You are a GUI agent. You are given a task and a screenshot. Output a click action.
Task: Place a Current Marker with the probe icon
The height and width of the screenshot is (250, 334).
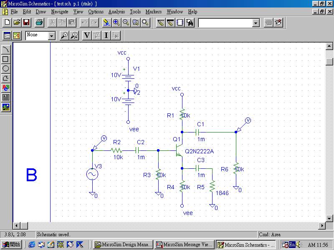pos(74,35)
